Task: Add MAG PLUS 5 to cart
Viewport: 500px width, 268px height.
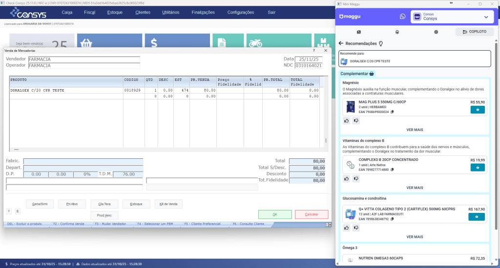Action: tap(478, 110)
